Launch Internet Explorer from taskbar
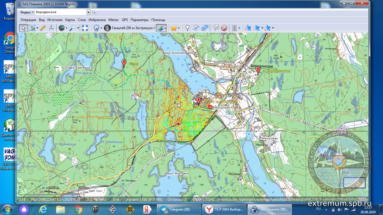383x215 pixels. (43, 209)
